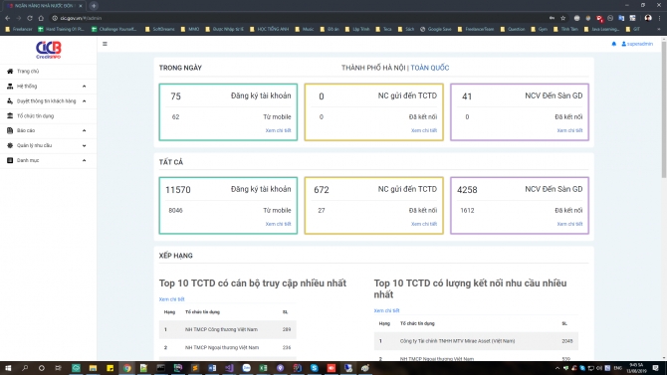
Task: Click the Duyệt thông tin khách hàng icon
Action: tap(10, 100)
